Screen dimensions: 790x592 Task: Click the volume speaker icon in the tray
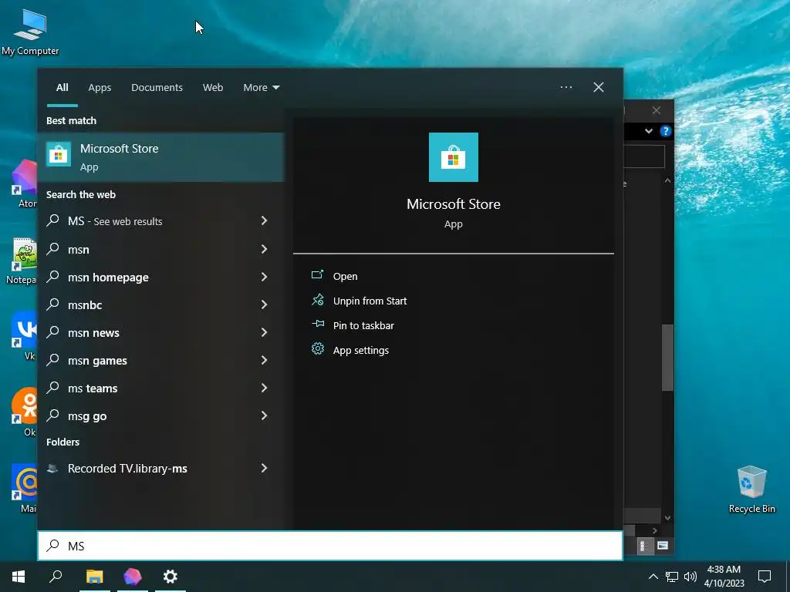click(690, 577)
